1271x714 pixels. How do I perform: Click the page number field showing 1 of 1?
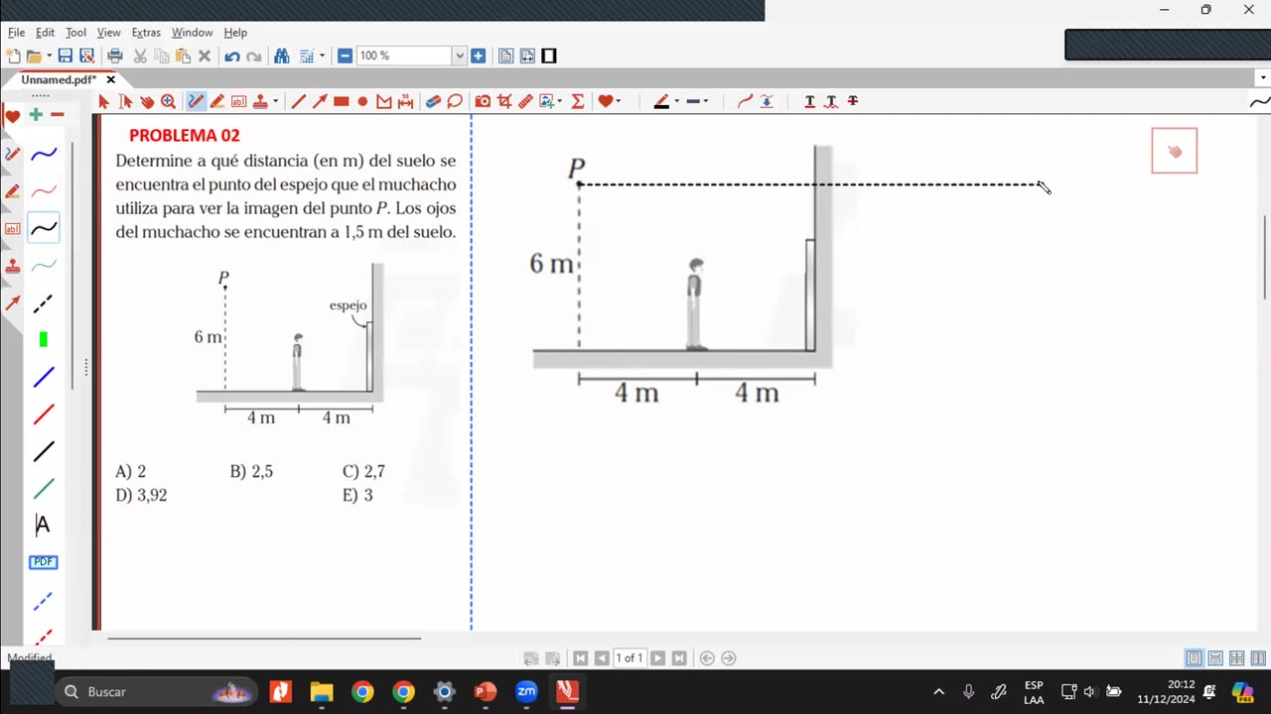(630, 658)
